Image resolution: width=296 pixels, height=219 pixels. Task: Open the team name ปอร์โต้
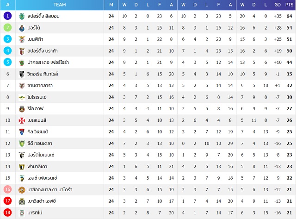[34, 28]
